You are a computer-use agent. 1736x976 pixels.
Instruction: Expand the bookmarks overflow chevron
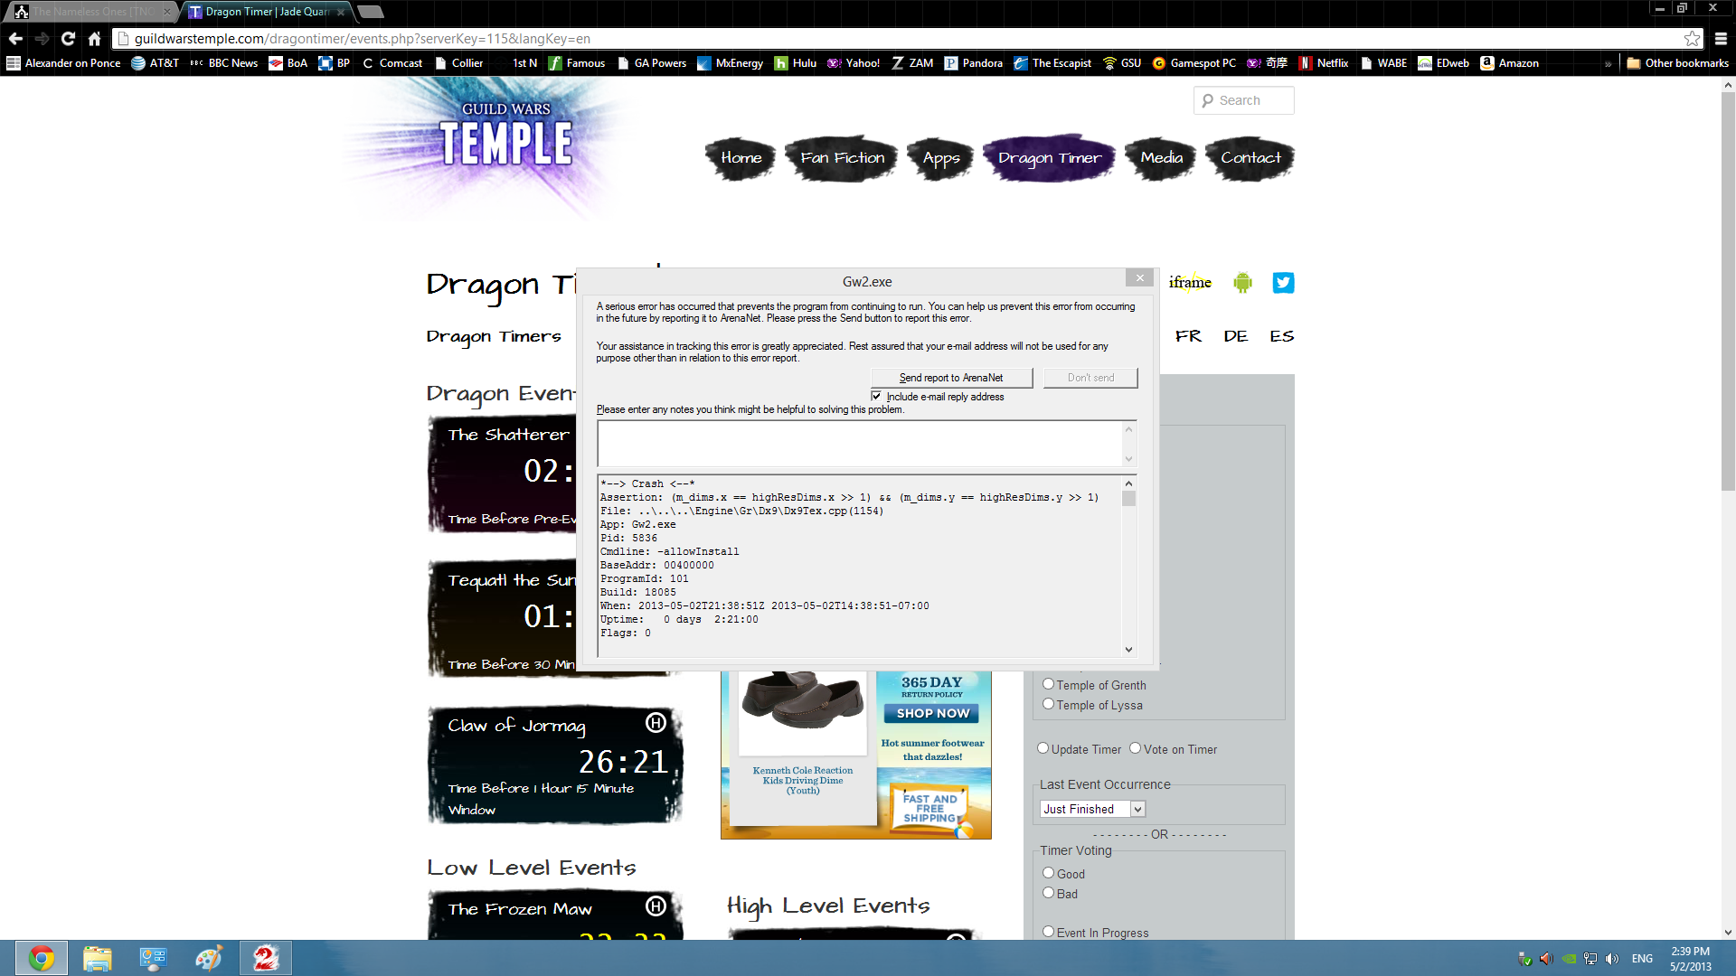(1608, 63)
